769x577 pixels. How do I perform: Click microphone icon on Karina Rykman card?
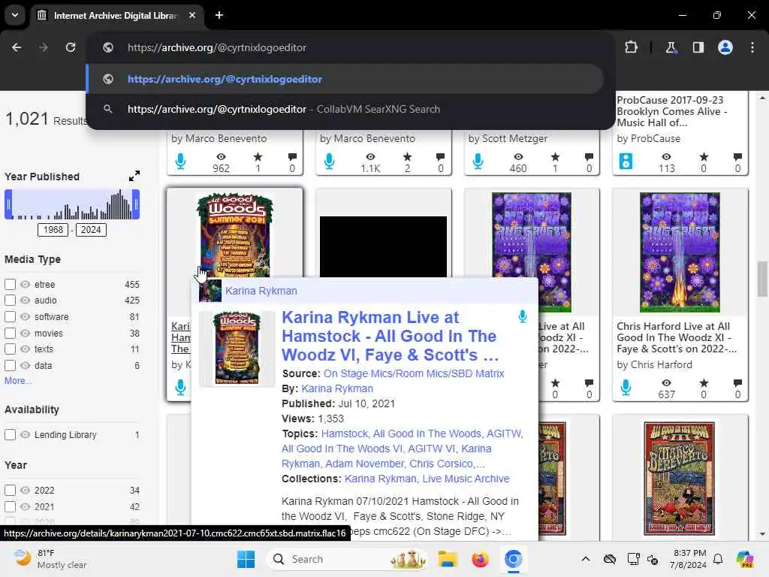[180, 387]
